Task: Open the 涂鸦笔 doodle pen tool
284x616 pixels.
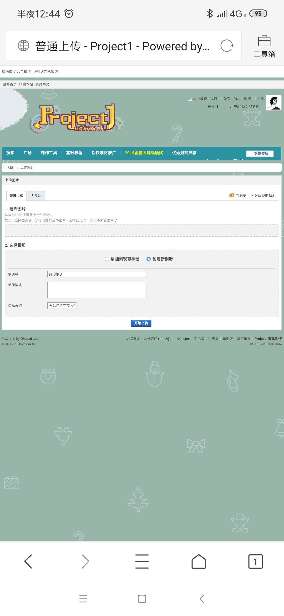Action: click(238, 195)
